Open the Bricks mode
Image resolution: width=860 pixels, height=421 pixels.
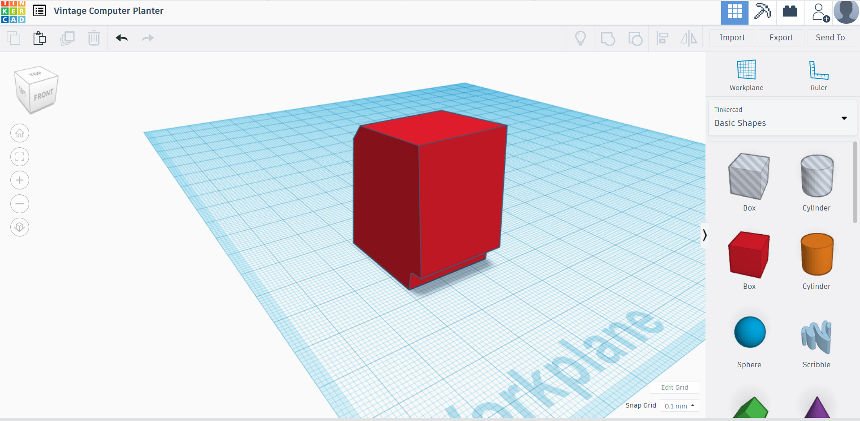(790, 12)
